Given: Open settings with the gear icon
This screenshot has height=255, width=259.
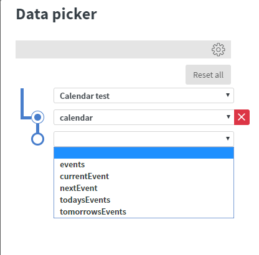Looking at the screenshot, I should tap(218, 50).
